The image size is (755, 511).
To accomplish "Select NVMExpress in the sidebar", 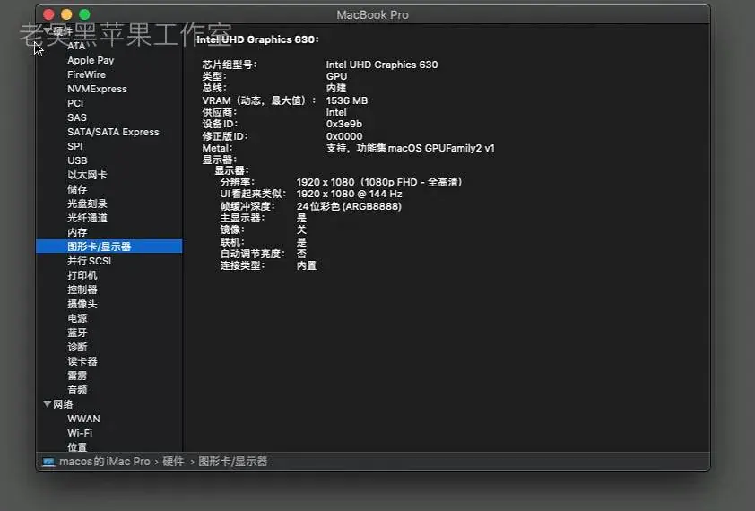I will pyautogui.click(x=97, y=89).
